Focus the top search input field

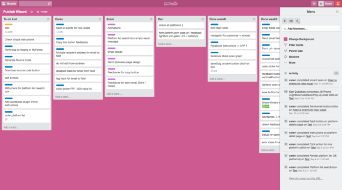pyautogui.click(x=35, y=3)
